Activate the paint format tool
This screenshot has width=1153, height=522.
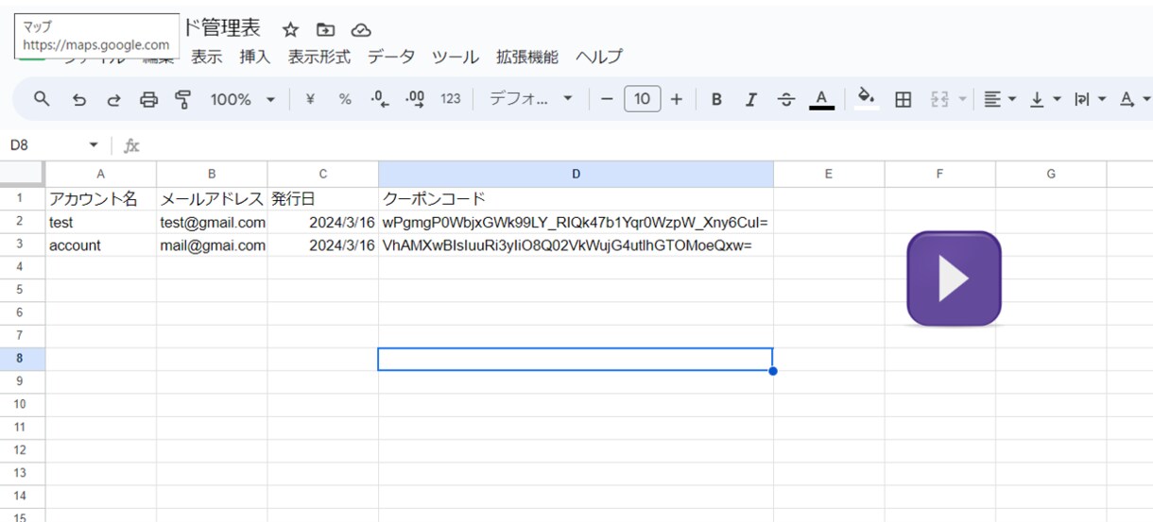coord(183,99)
